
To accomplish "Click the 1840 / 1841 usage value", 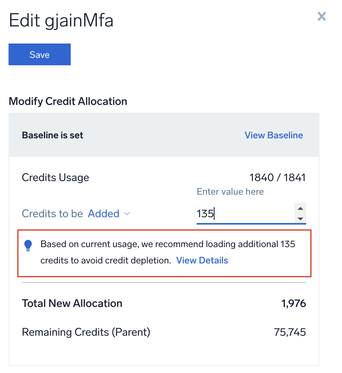I will point(277,178).
